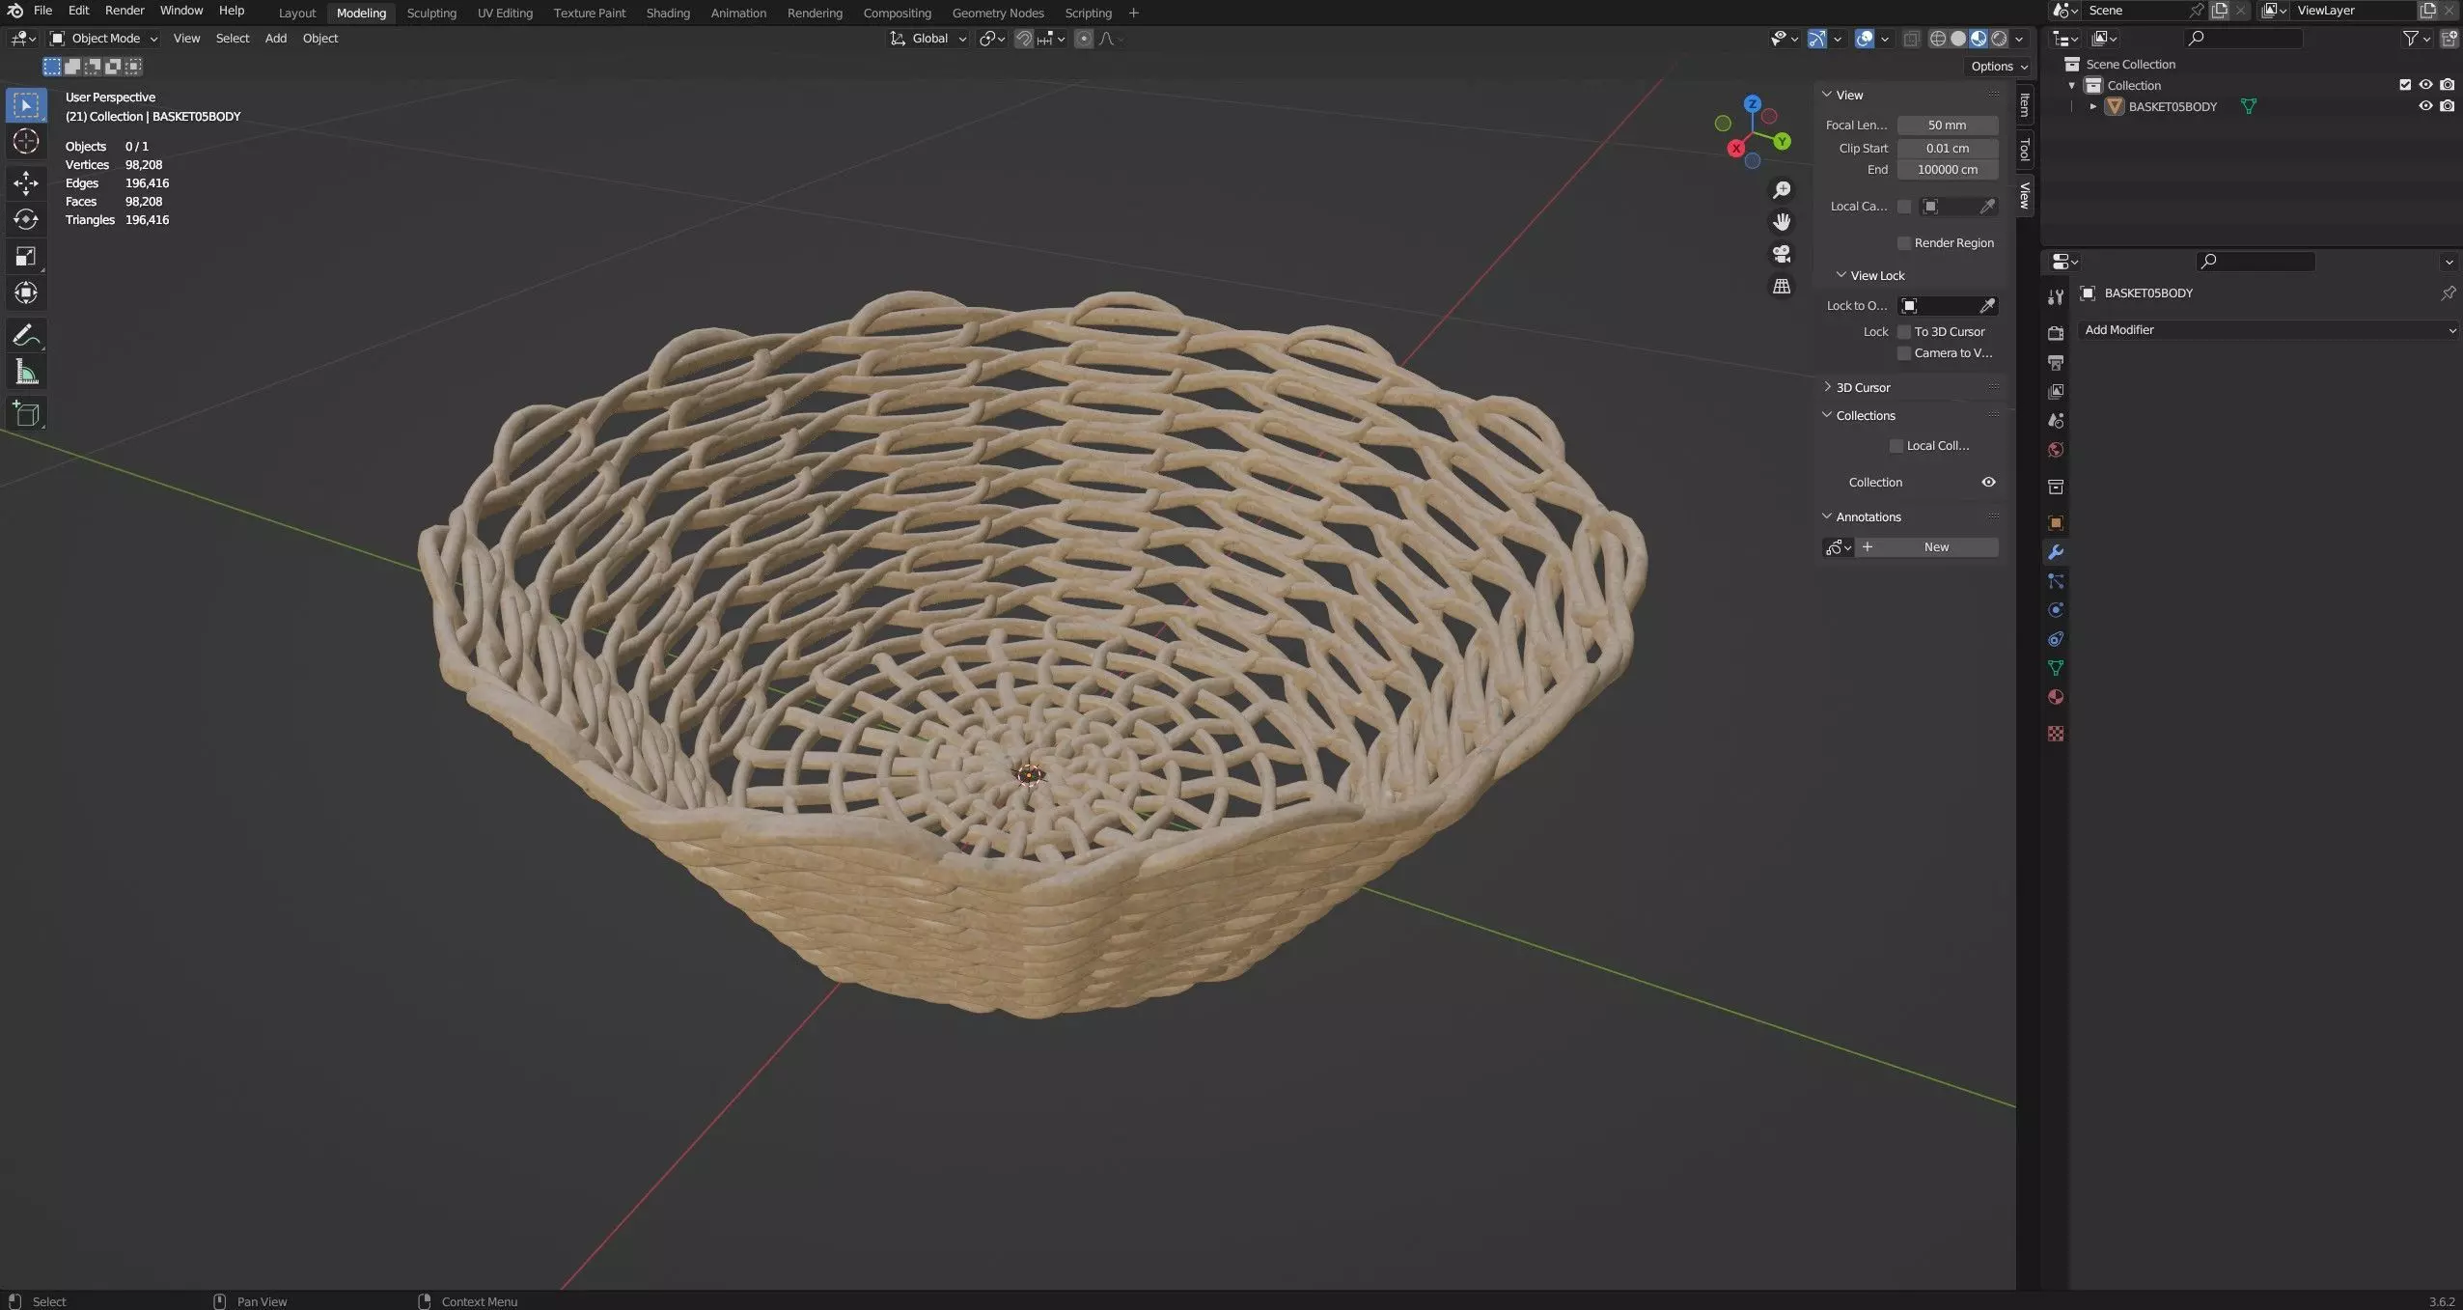Switch perspective/orthographic with grid icon
2463x1310 pixels.
tap(1782, 287)
